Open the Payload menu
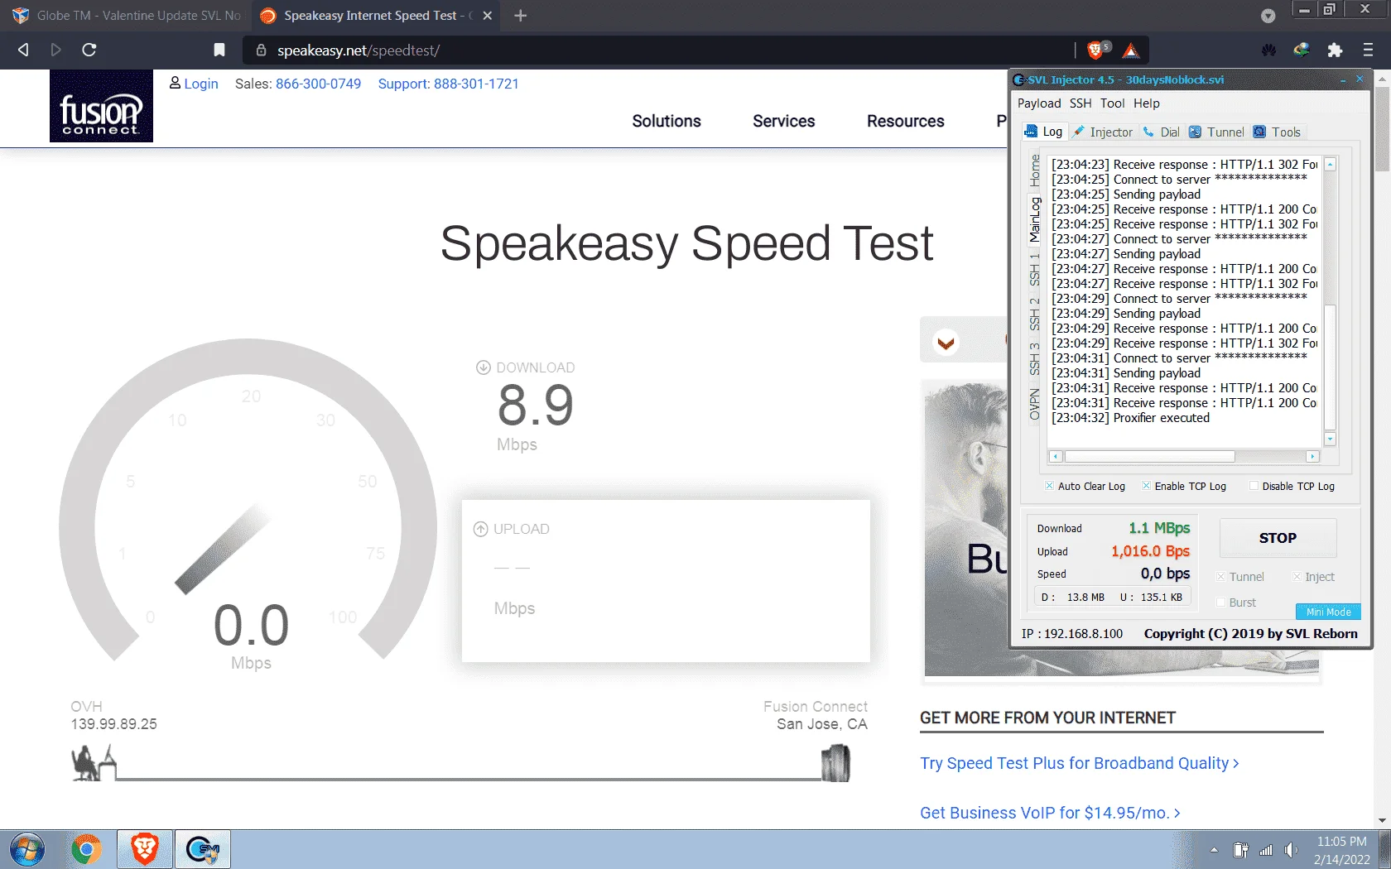Image resolution: width=1391 pixels, height=869 pixels. coord(1039,103)
